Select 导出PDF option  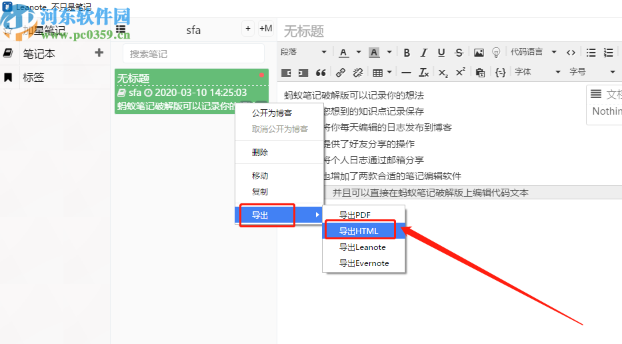[364, 215]
